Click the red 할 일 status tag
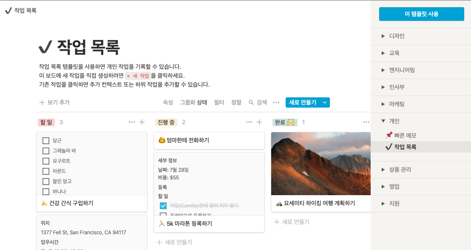471x250 pixels. pos(46,122)
